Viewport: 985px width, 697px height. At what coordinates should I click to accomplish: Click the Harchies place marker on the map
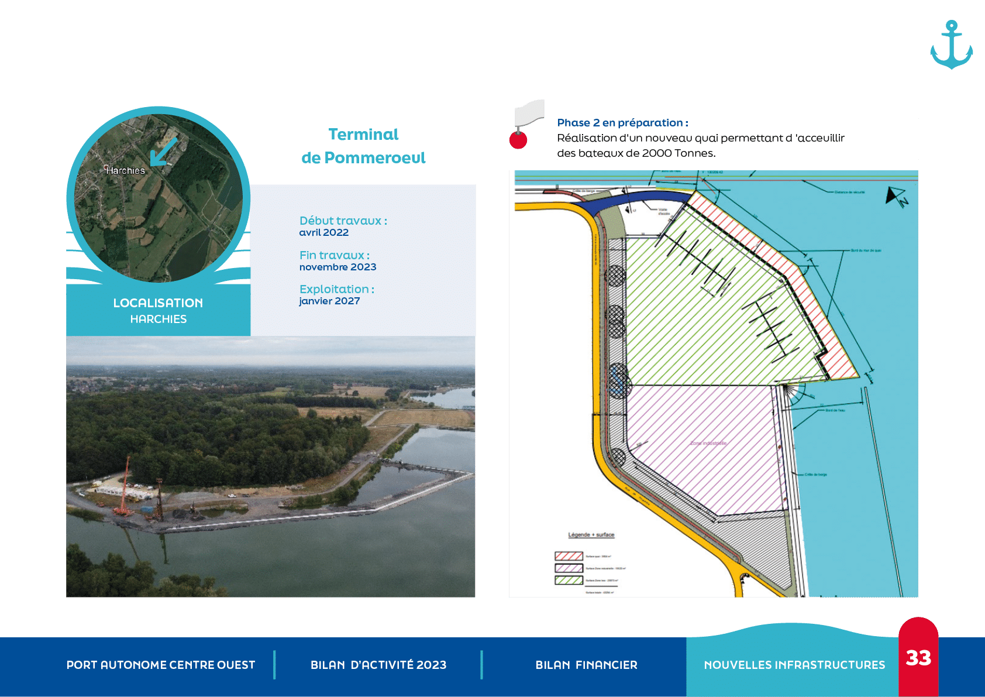click(106, 169)
